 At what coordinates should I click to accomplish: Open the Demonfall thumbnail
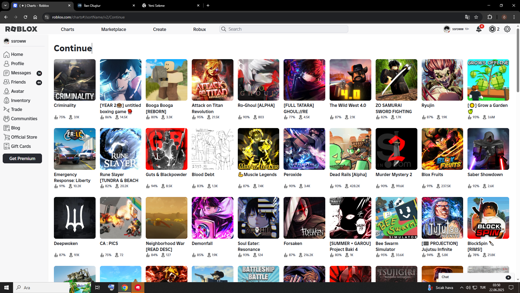pos(212,218)
